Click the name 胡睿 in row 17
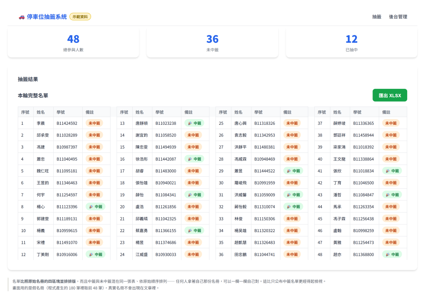444x304 pixels. pos(139,171)
